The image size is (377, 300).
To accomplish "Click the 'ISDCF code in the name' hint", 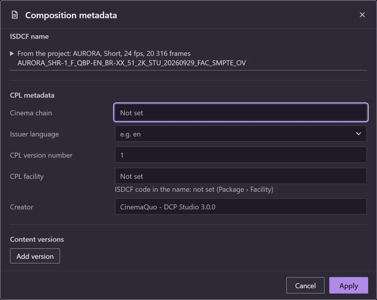I will point(194,189).
